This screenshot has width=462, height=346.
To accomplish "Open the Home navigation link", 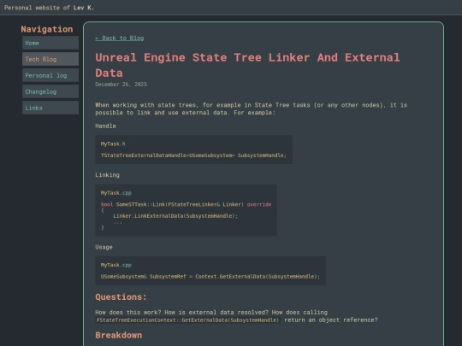I will 50,43.
